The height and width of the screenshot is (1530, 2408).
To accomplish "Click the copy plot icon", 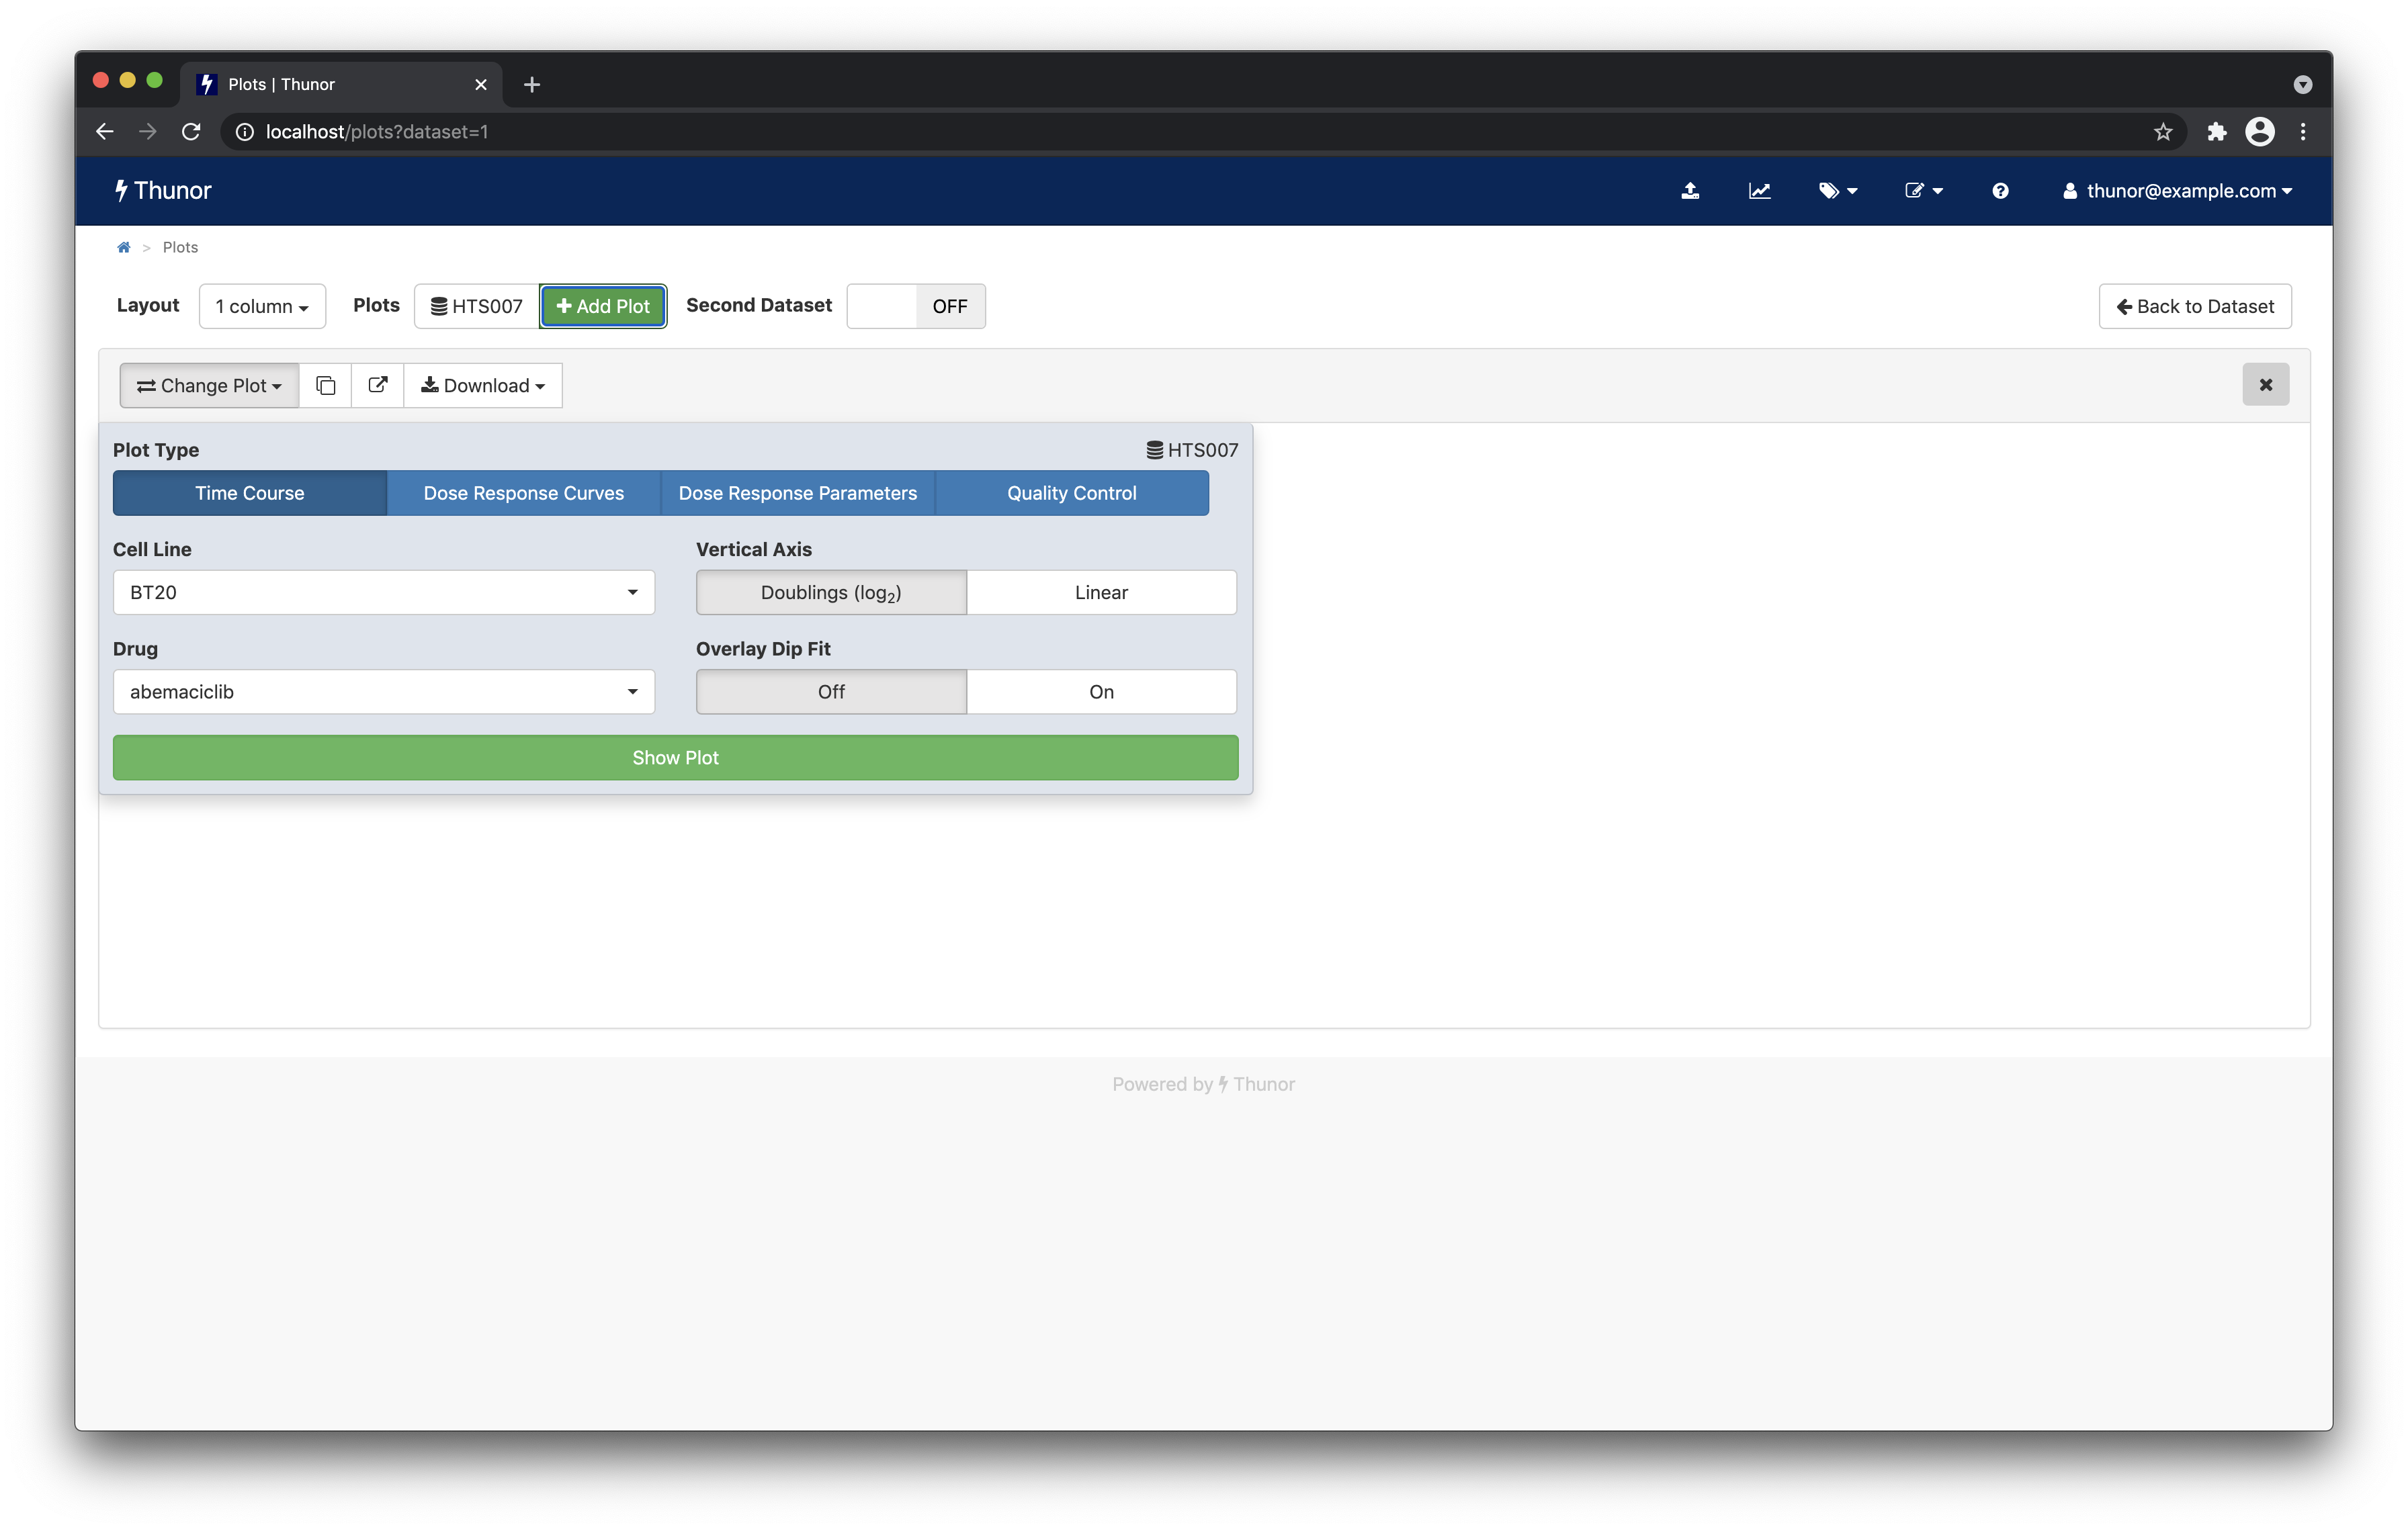I will pyautogui.click(x=325, y=384).
